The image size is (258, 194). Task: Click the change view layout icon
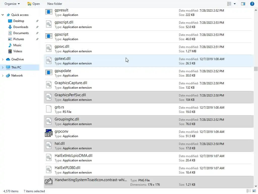(229, 4)
